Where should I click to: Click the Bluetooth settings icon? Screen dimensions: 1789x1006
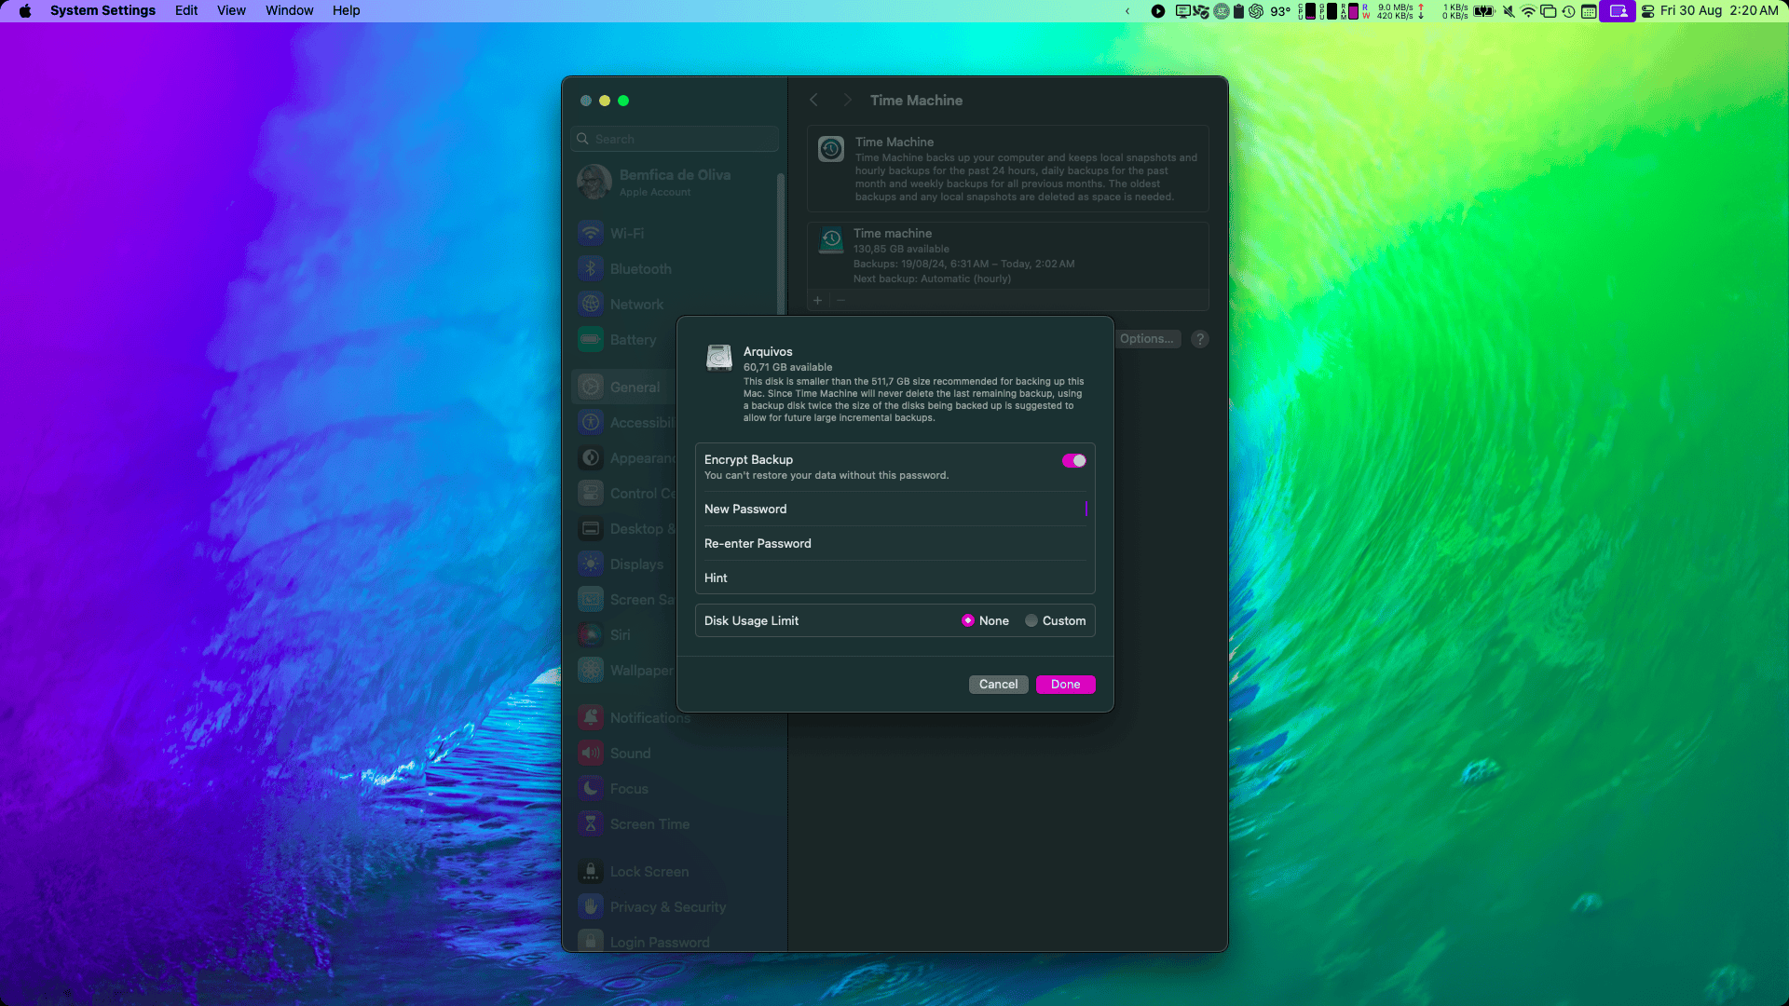point(591,267)
